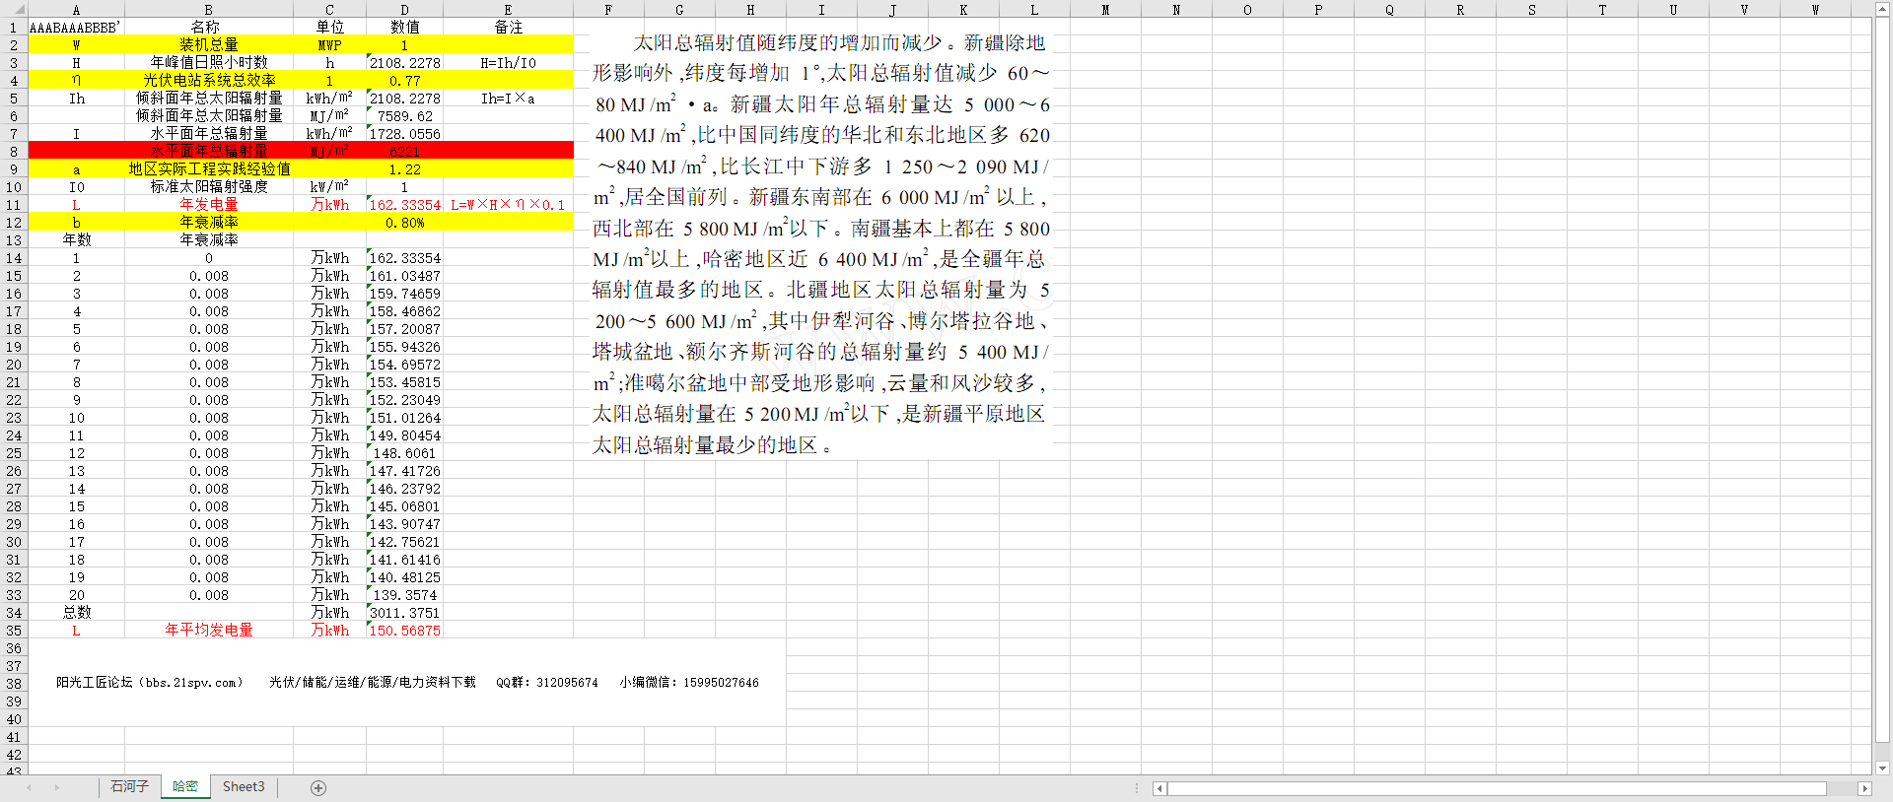Click the select-all corner of the grid
The image size is (1893, 802).
point(14,10)
